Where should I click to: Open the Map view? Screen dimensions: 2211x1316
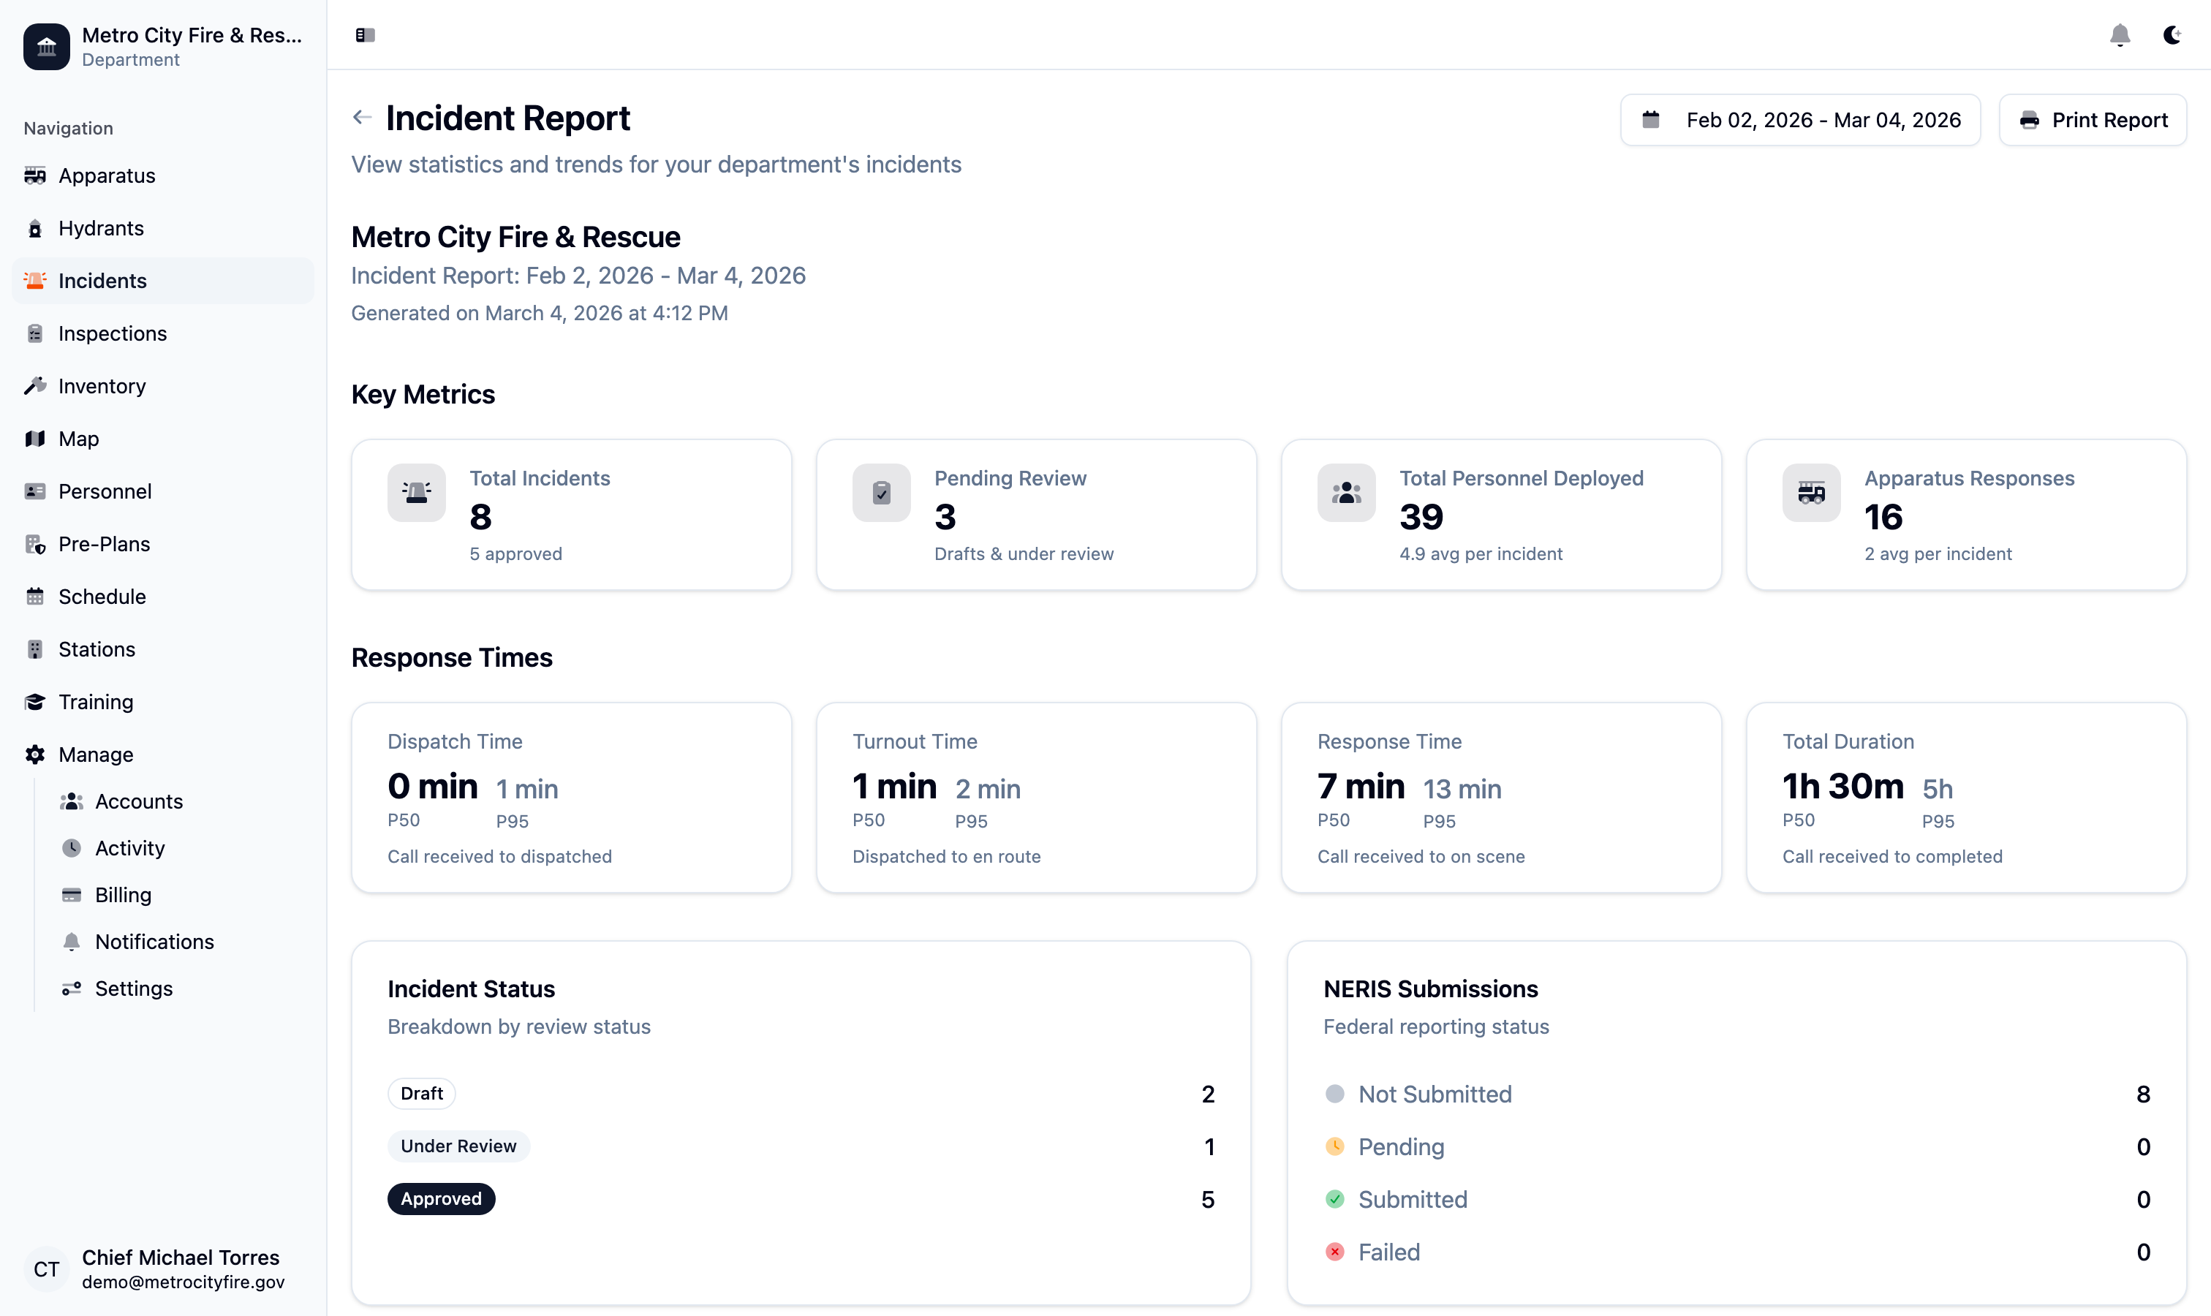(78, 438)
